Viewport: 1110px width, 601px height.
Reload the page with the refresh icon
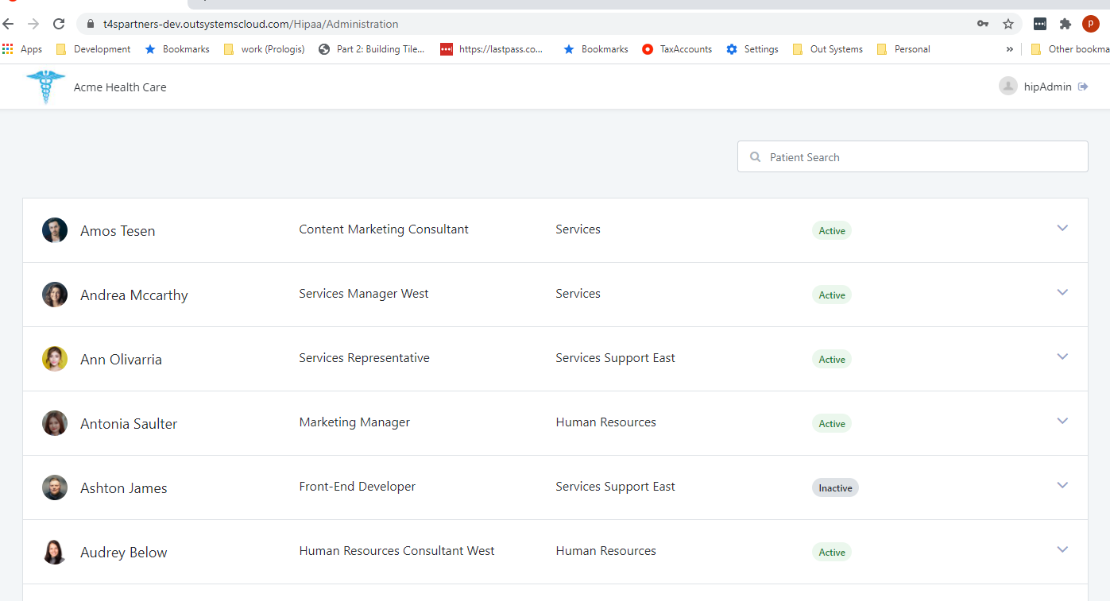pos(58,24)
